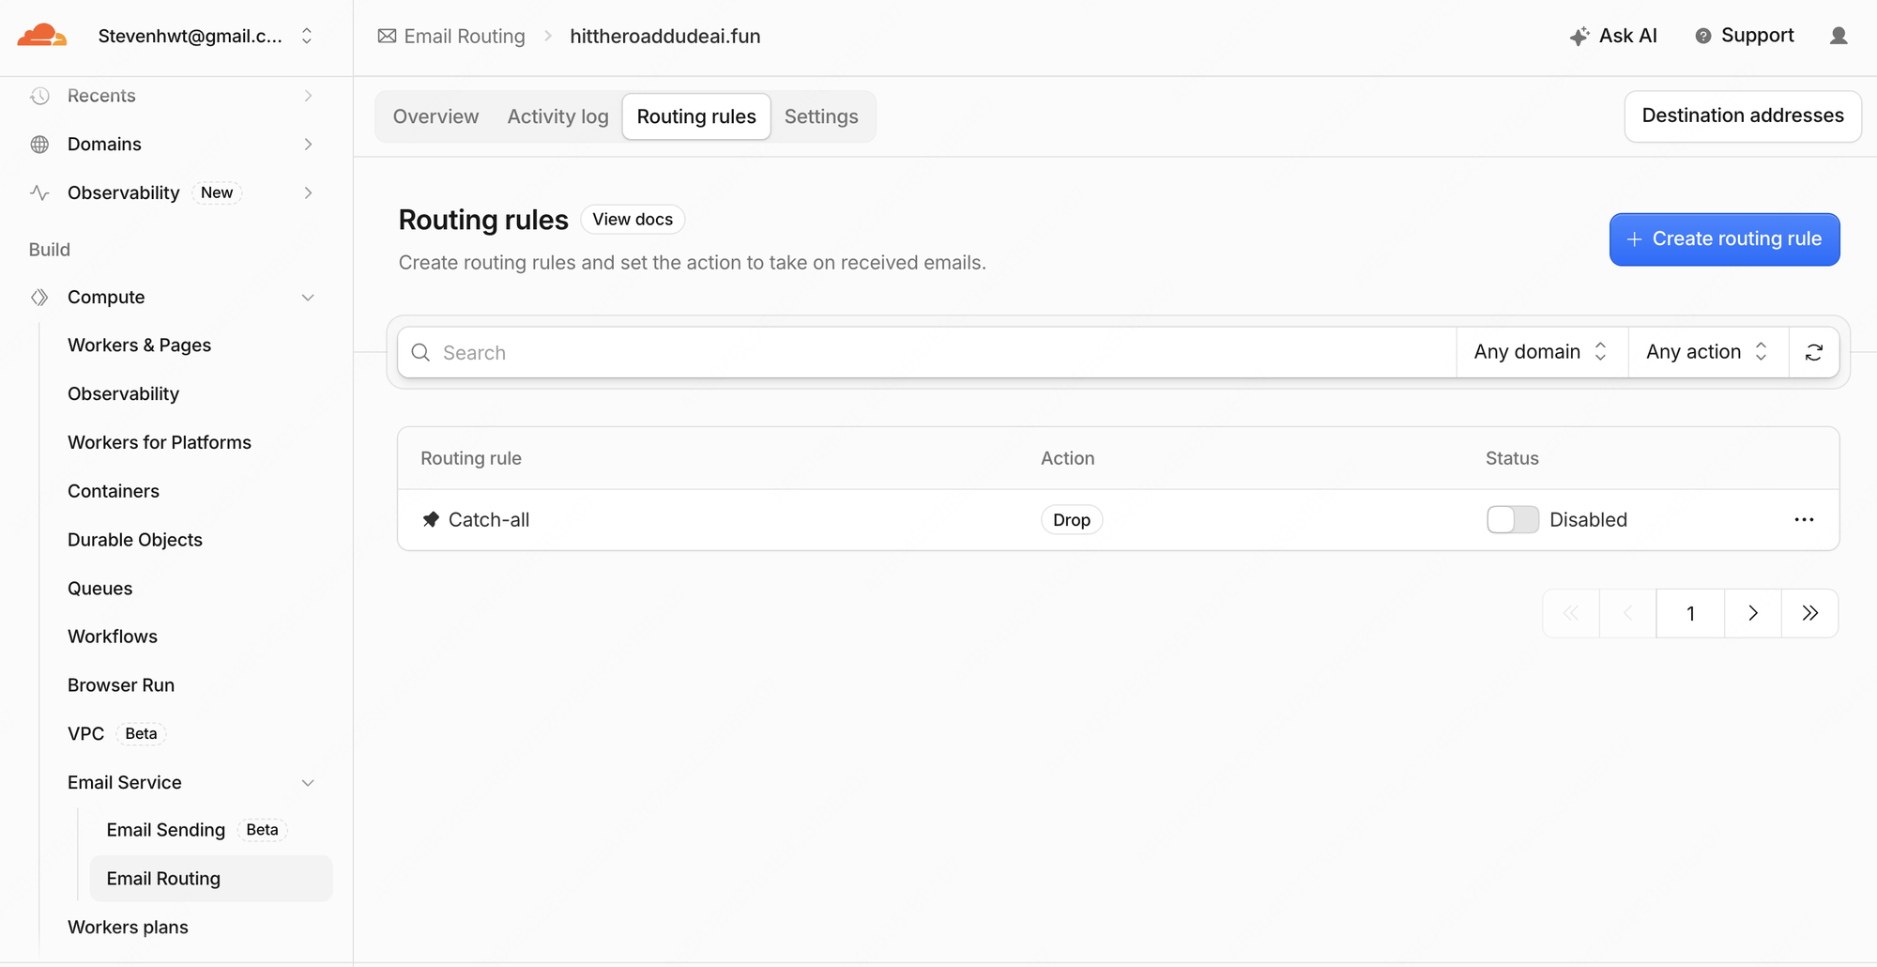The height and width of the screenshot is (967, 1877).
Task: Click the pin icon beside Catch-all
Action: tap(431, 519)
